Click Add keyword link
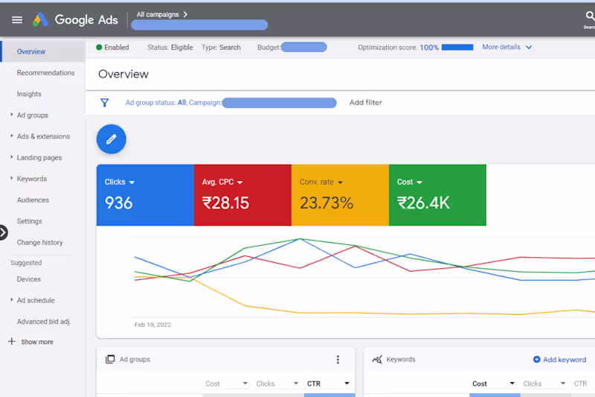 pos(565,360)
